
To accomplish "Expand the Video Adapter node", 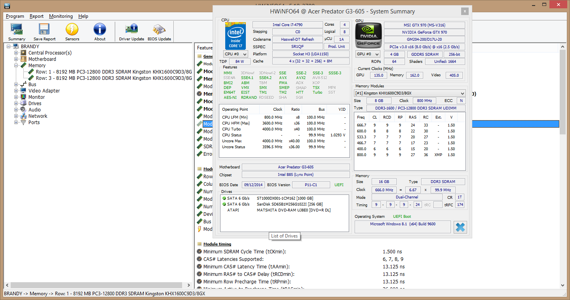I will (x=16, y=91).
